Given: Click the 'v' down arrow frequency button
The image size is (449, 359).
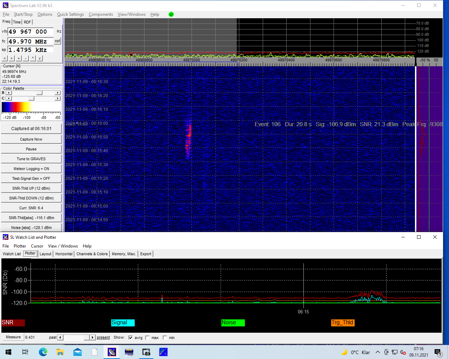Looking at the screenshot, I should click(x=40, y=58).
